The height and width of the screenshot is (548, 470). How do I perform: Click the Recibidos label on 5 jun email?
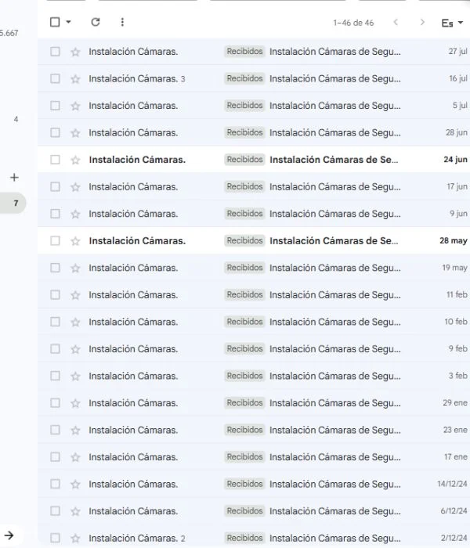click(244, 106)
